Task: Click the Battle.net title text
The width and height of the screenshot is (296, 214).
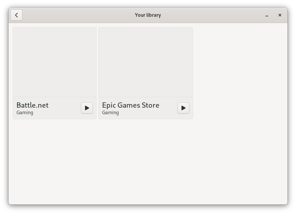Action: (x=32, y=105)
